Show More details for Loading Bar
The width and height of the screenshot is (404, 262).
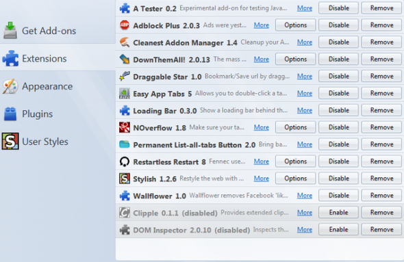(305, 110)
